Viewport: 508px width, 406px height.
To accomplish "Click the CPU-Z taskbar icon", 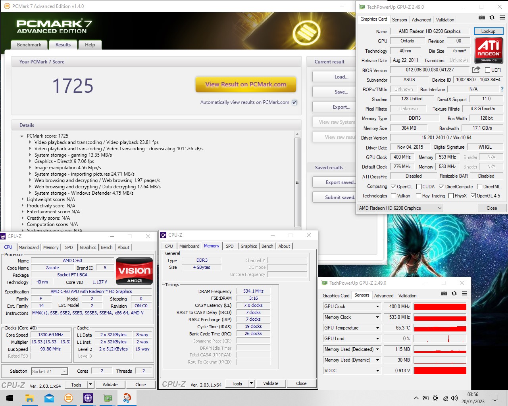I will coord(88,398).
